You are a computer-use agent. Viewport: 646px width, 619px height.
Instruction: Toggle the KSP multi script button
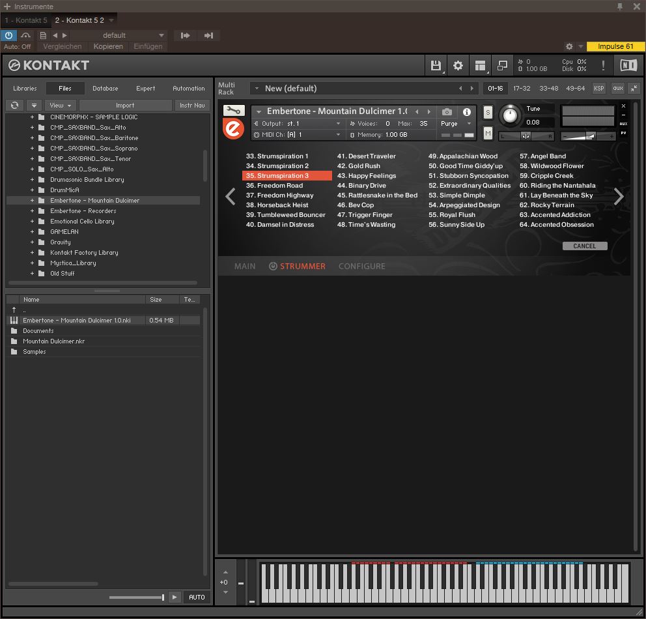click(x=598, y=88)
